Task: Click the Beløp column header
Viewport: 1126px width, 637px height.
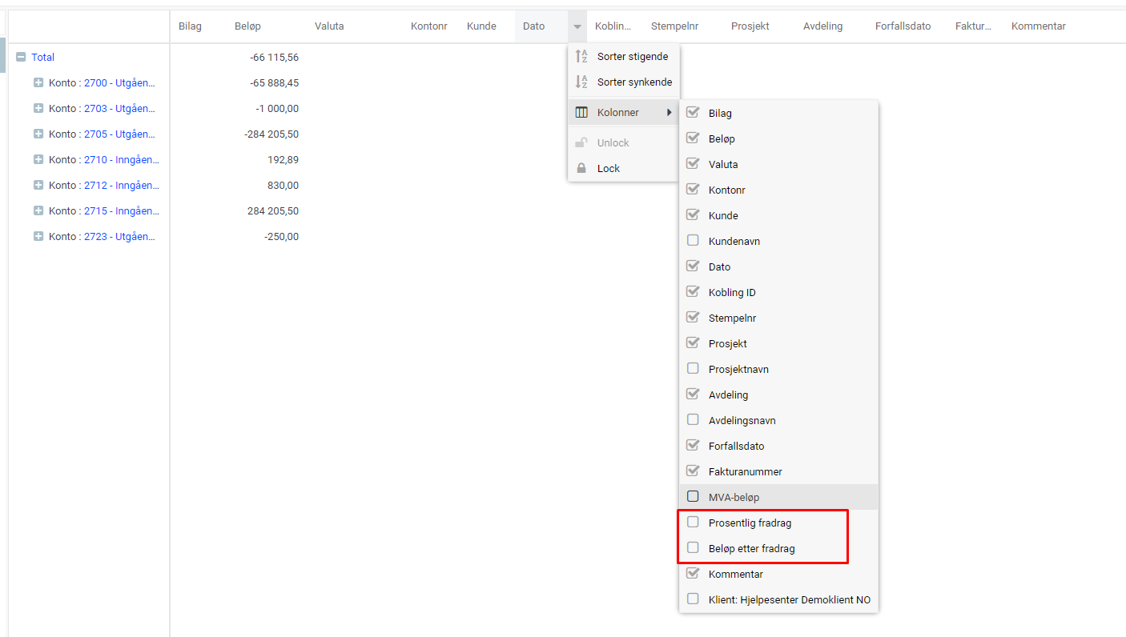Action: (x=247, y=26)
